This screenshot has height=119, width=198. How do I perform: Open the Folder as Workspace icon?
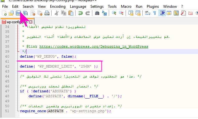coord(191,13)
